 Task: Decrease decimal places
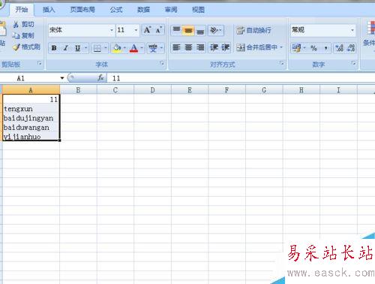351,48
